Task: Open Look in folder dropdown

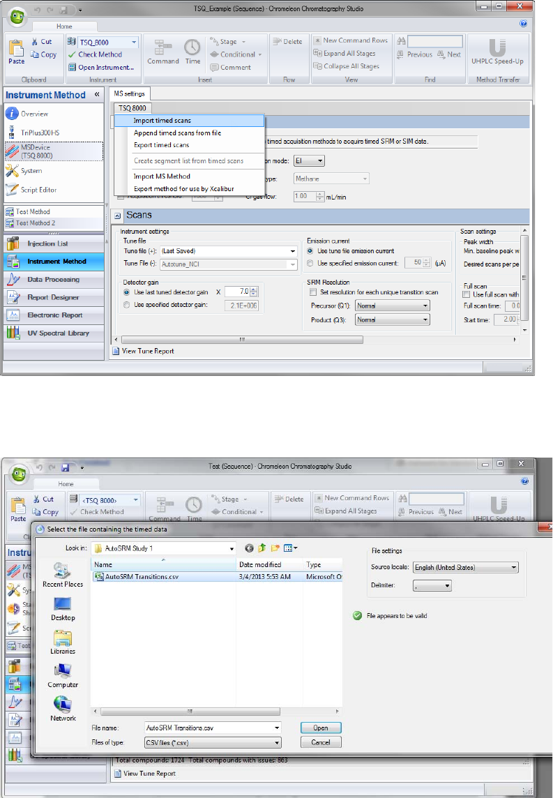Action: (232, 548)
